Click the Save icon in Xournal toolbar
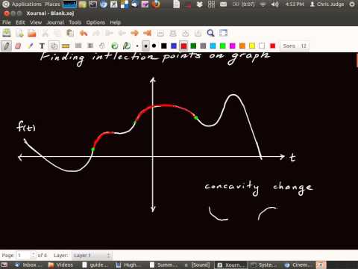Screen dimensions: 358x269 coord(7,33)
